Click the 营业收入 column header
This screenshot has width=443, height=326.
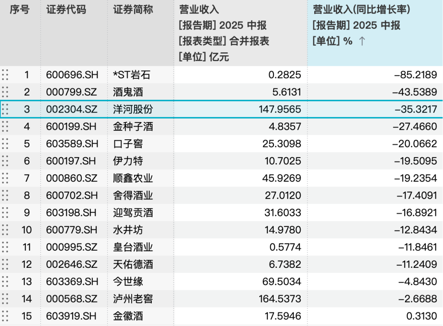199,10
